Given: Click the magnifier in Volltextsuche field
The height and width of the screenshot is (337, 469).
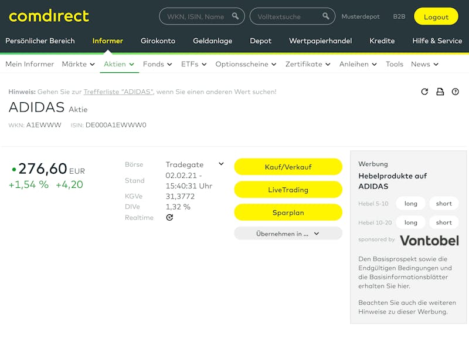Looking at the screenshot, I should (326, 16).
